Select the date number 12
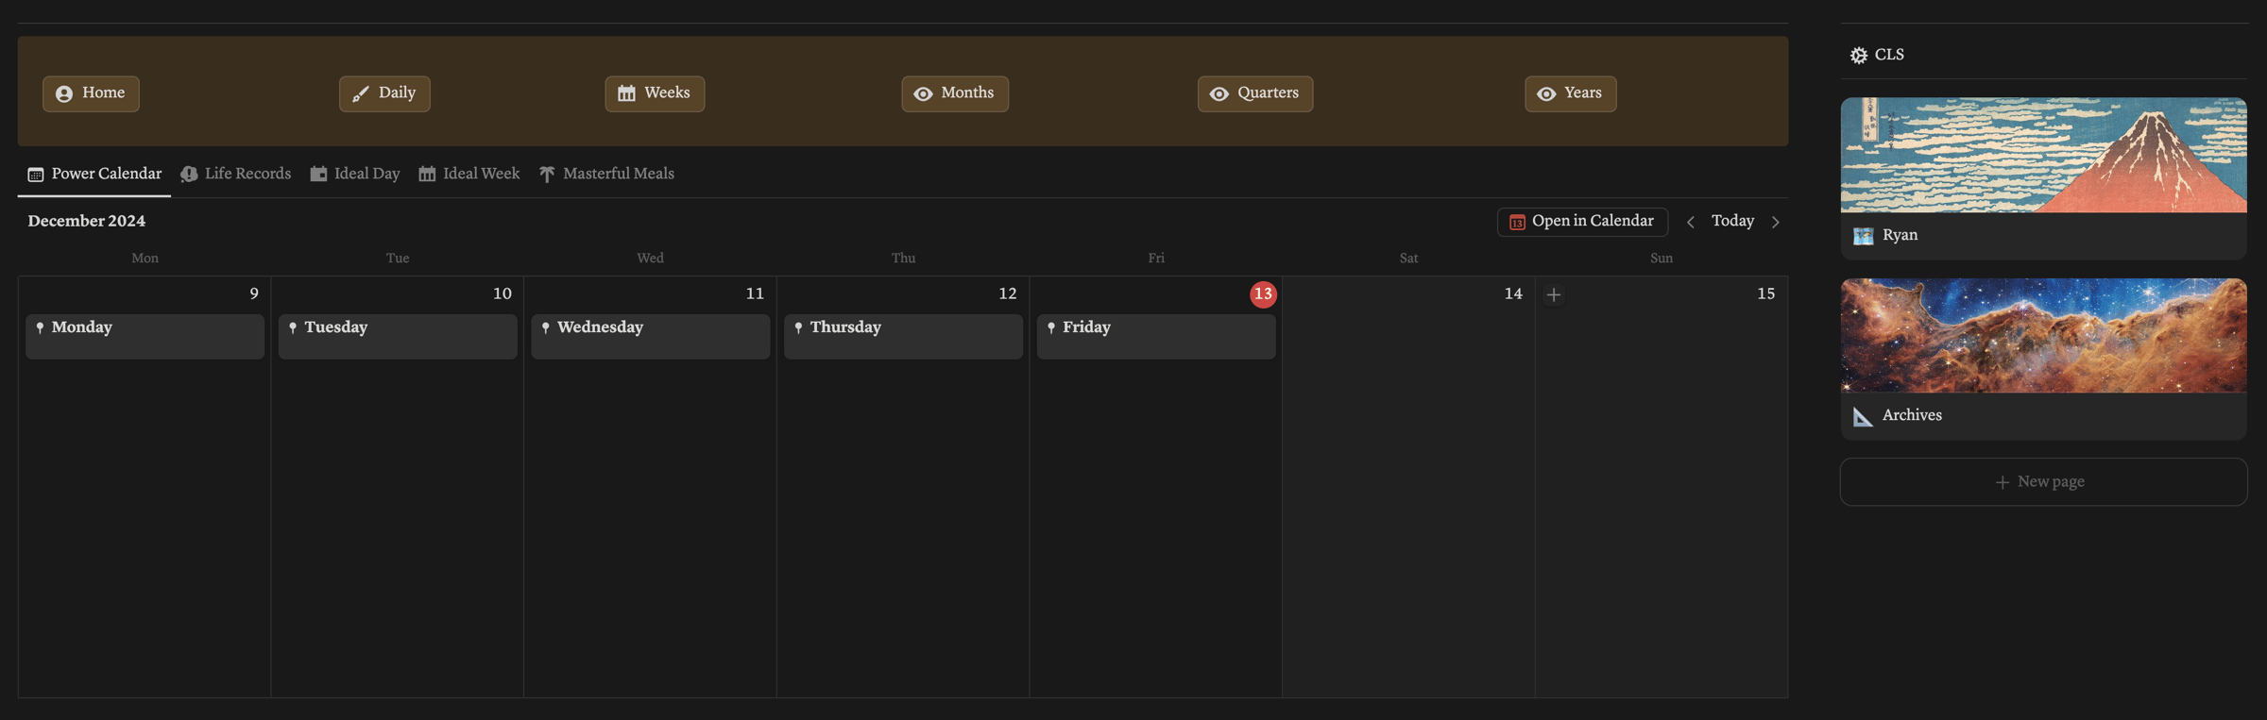The image size is (2267, 720). pyautogui.click(x=1008, y=293)
